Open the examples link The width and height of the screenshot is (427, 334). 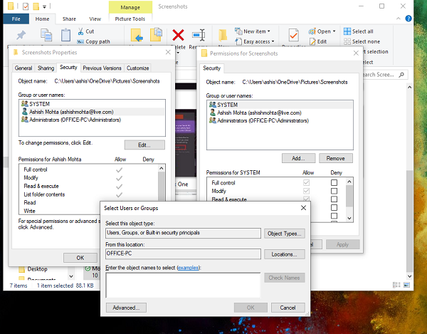coord(188,267)
